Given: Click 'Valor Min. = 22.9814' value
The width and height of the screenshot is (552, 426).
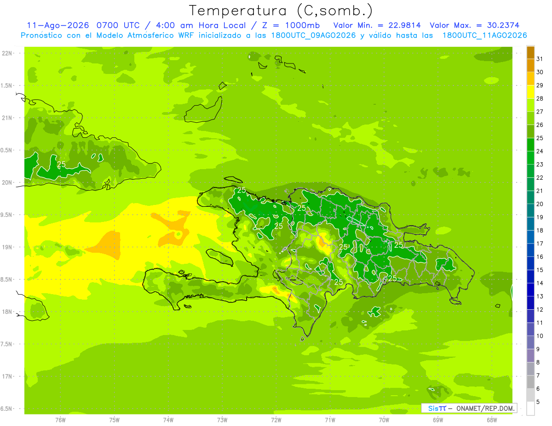Looking at the screenshot, I should [377, 25].
